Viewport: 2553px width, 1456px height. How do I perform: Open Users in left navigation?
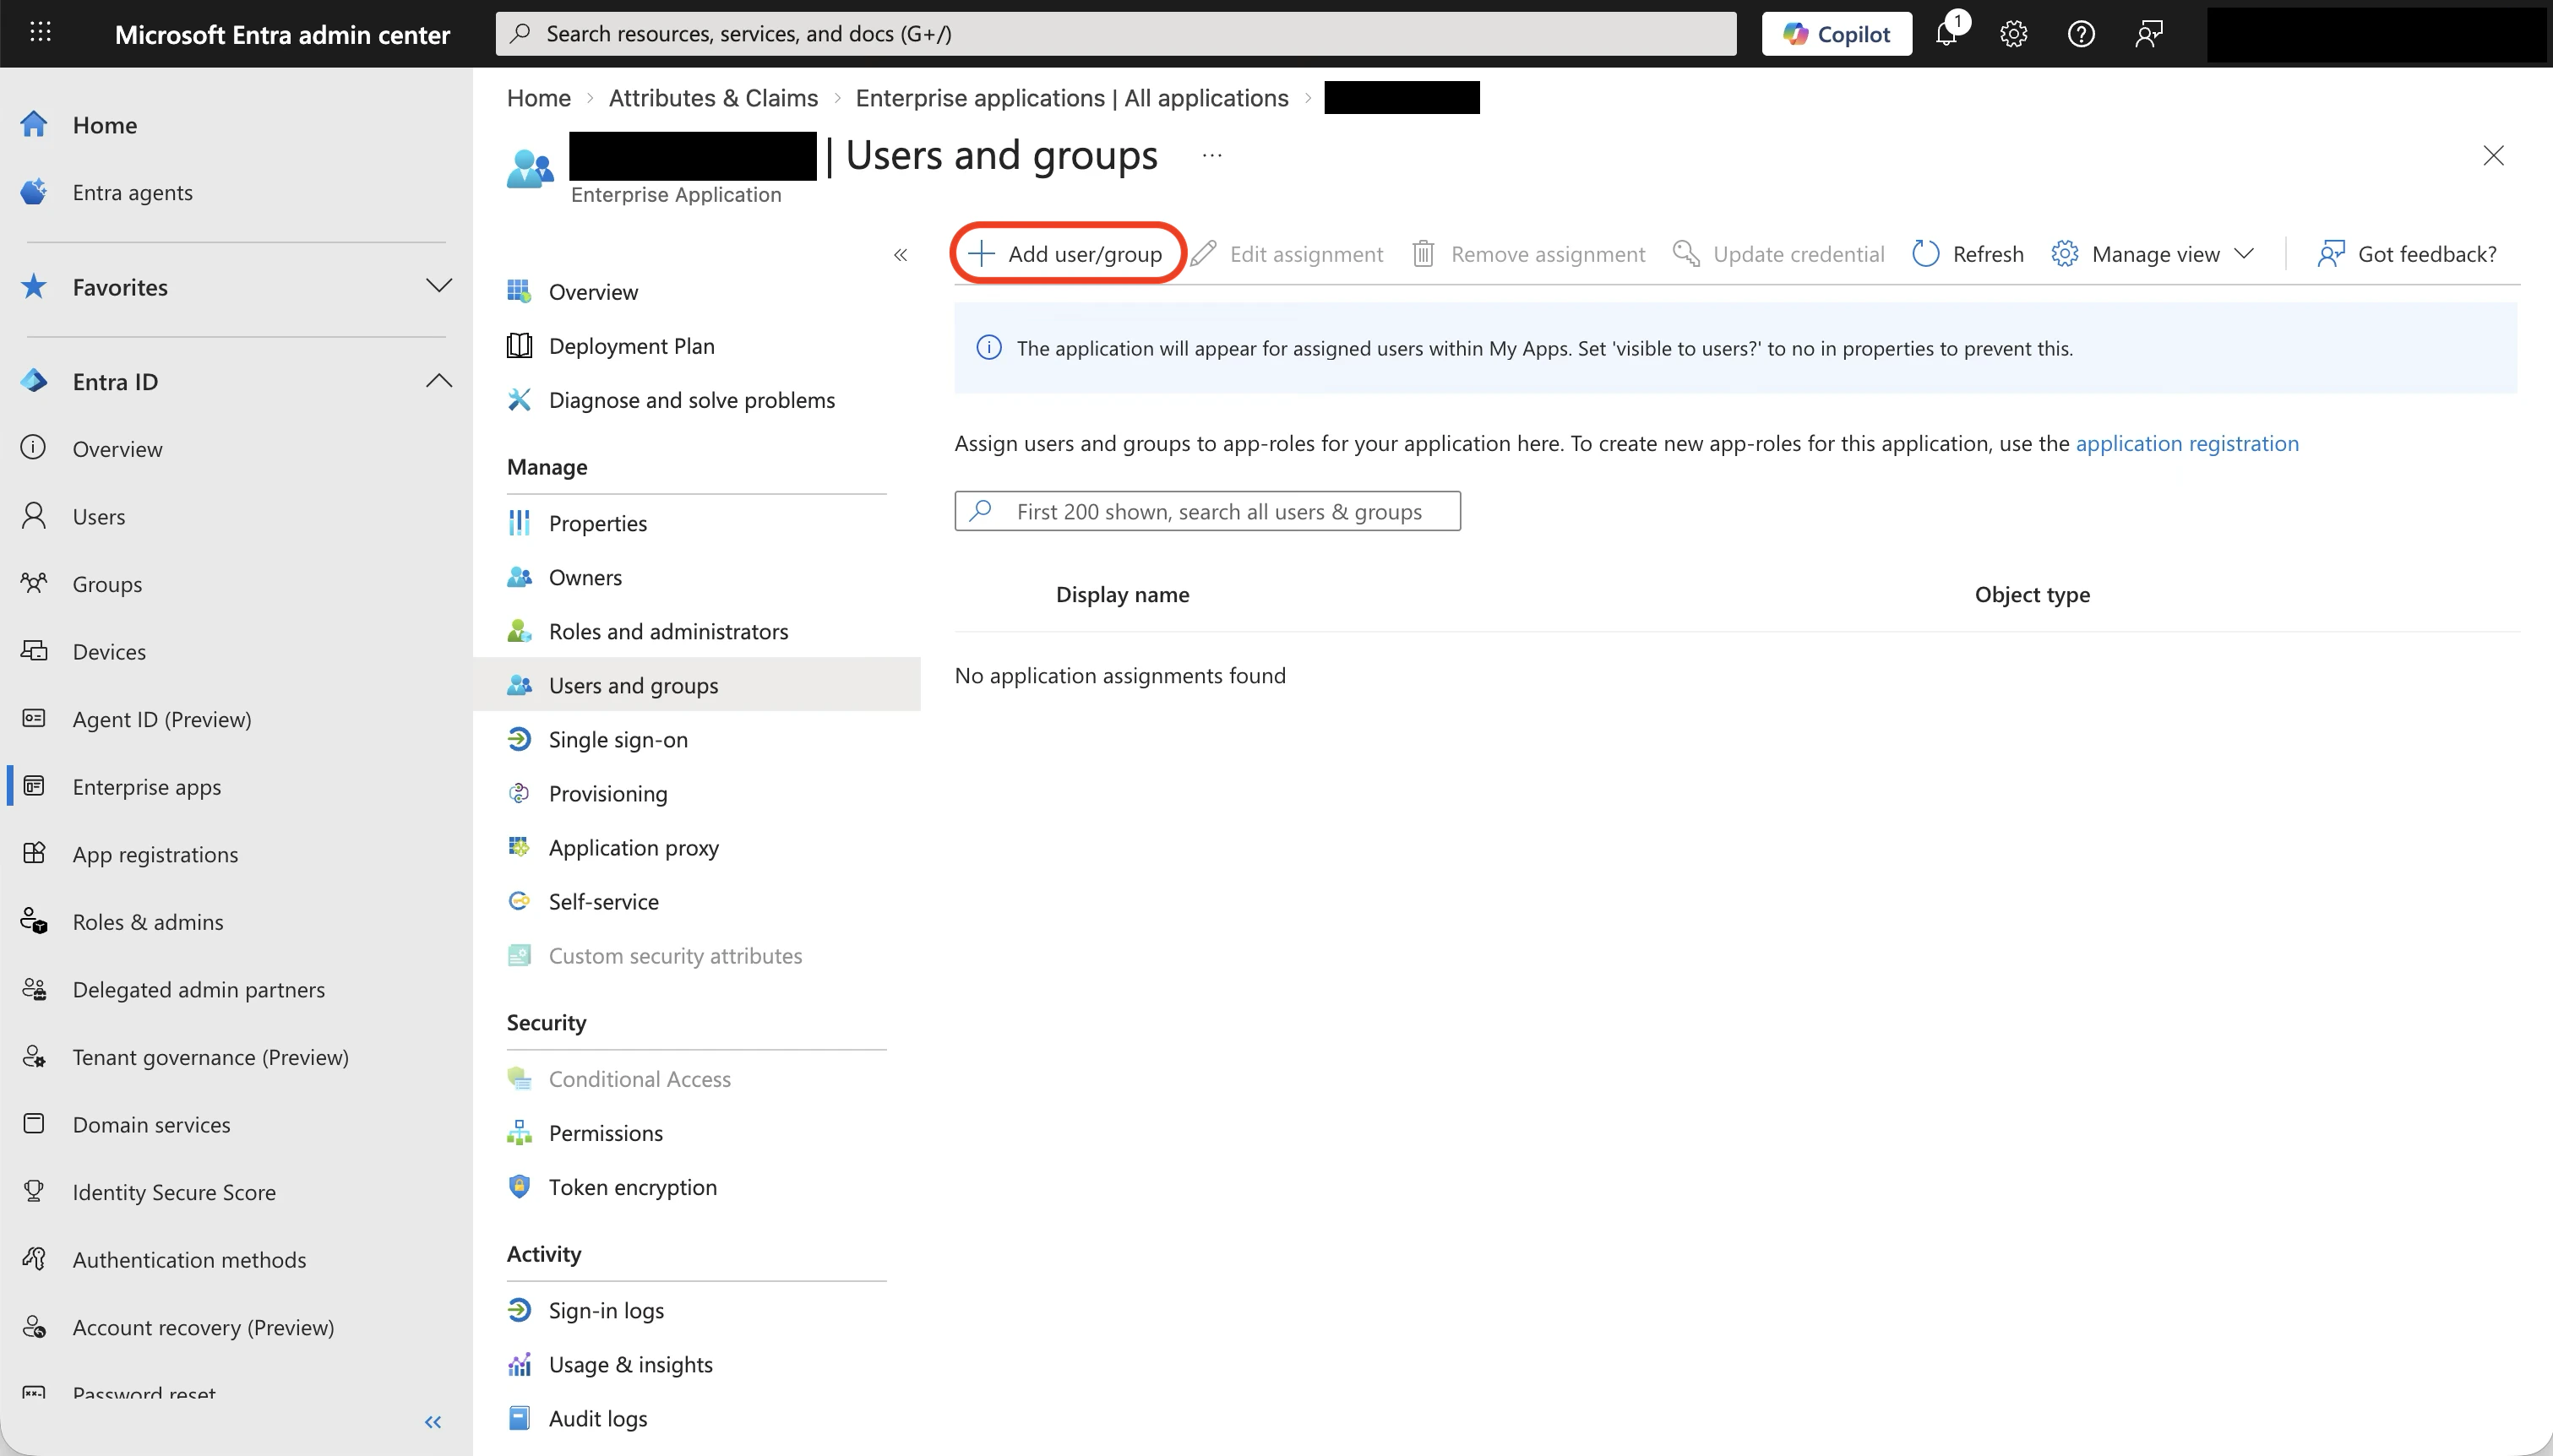98,516
